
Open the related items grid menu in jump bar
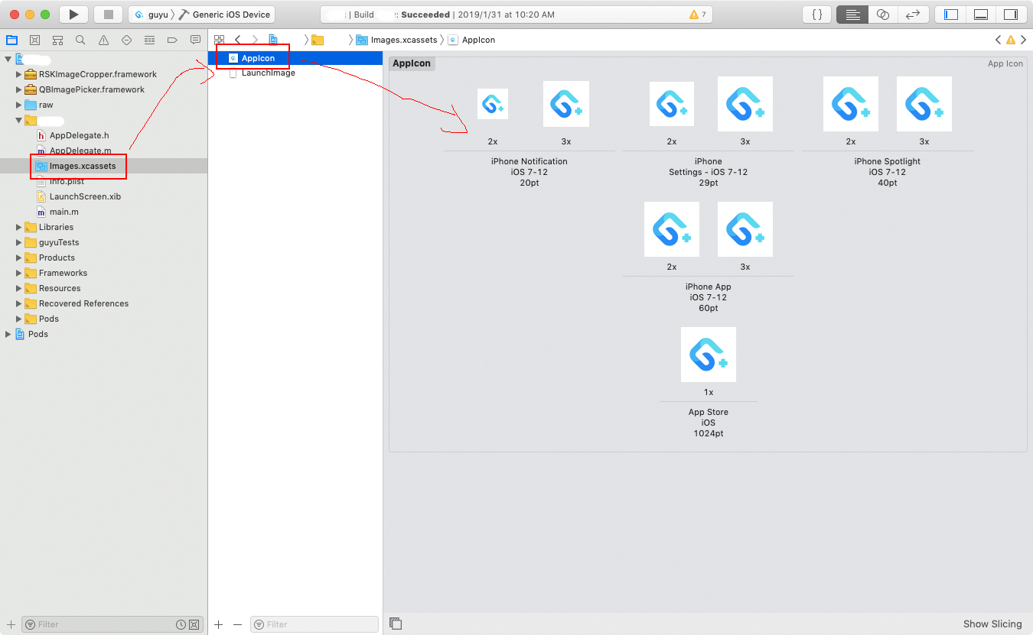click(219, 40)
